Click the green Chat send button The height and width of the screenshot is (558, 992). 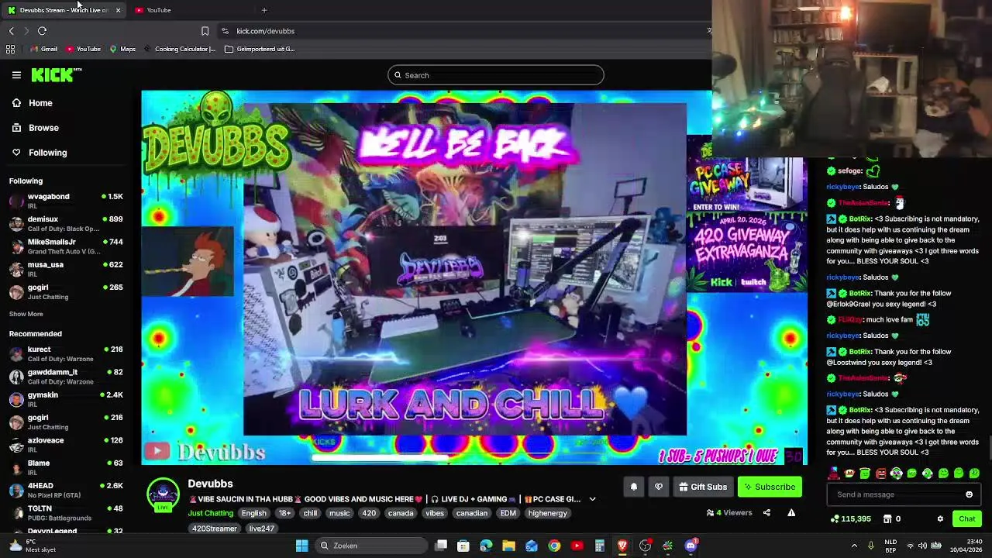[x=966, y=519]
